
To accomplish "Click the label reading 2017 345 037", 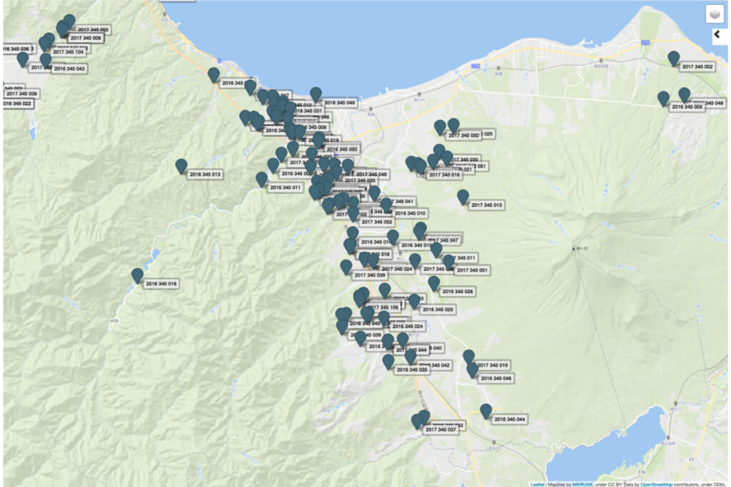I will pos(440,430).
